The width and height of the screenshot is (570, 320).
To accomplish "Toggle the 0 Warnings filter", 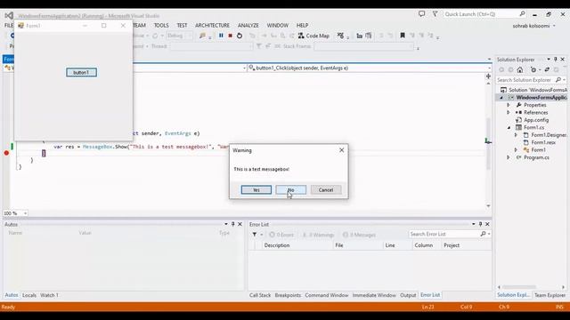I will coord(318,235).
